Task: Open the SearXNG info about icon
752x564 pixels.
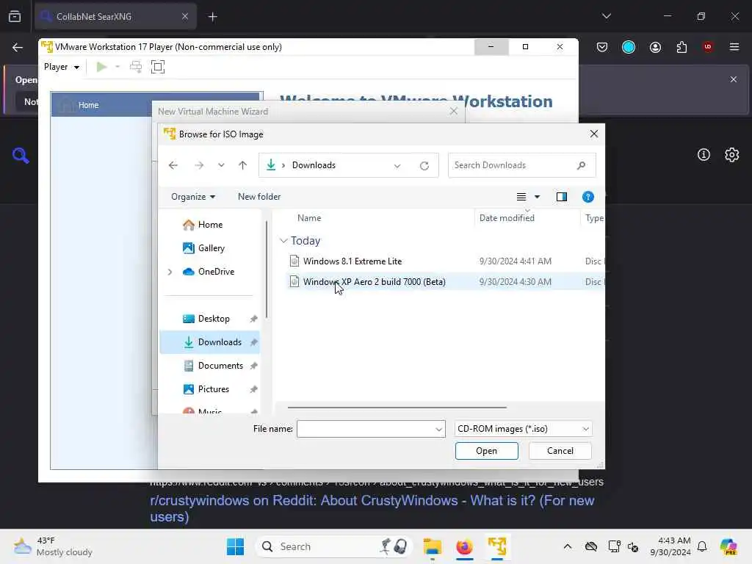Action: pyautogui.click(x=704, y=154)
